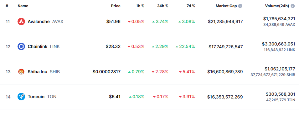Sort table by 1h % column
The width and height of the screenshot is (299, 115).
(140, 6)
